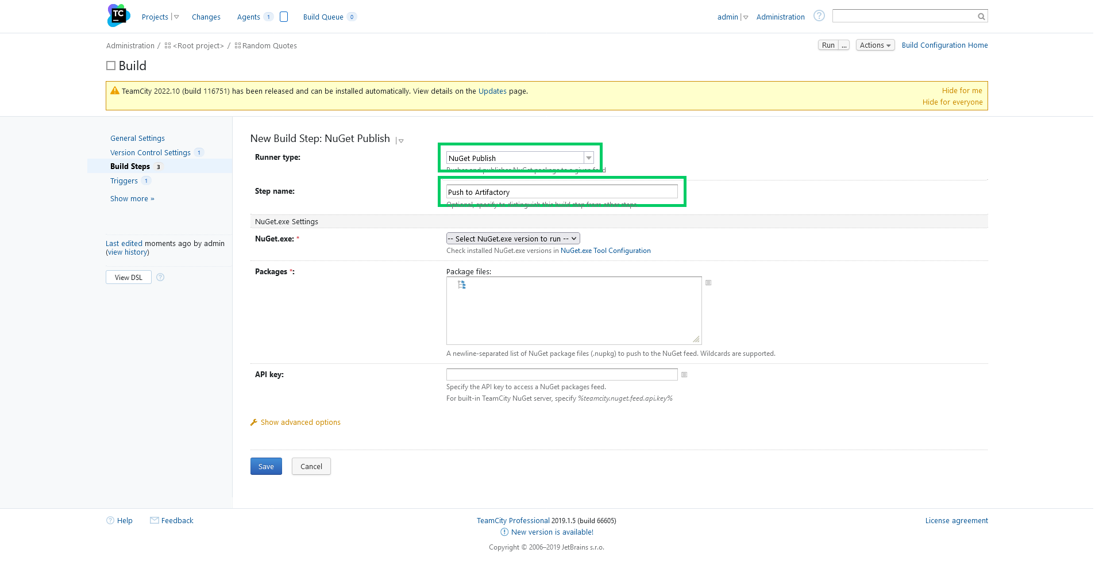
Task: Expand Show more settings list
Action: (x=132, y=199)
